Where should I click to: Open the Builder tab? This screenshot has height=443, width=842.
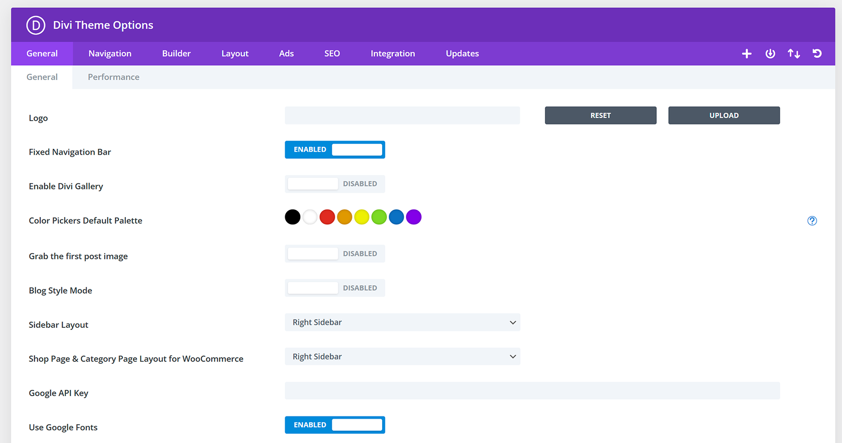click(176, 54)
